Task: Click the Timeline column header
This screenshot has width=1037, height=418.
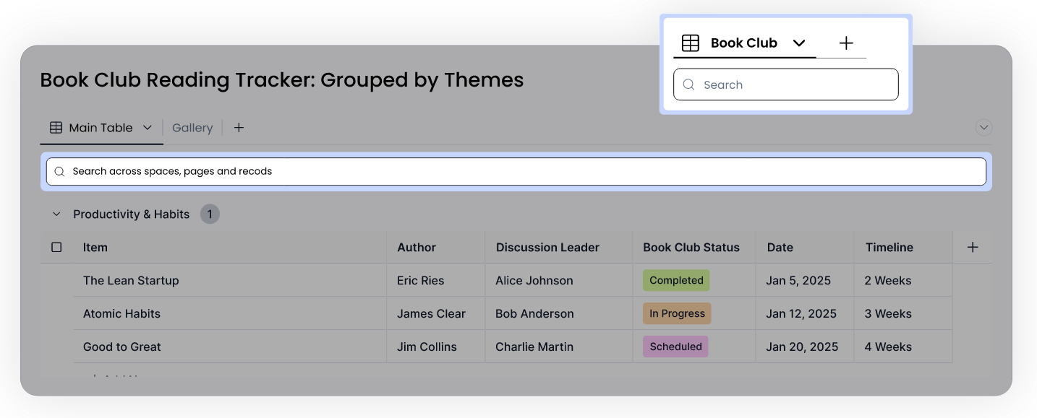Action: 889,247
